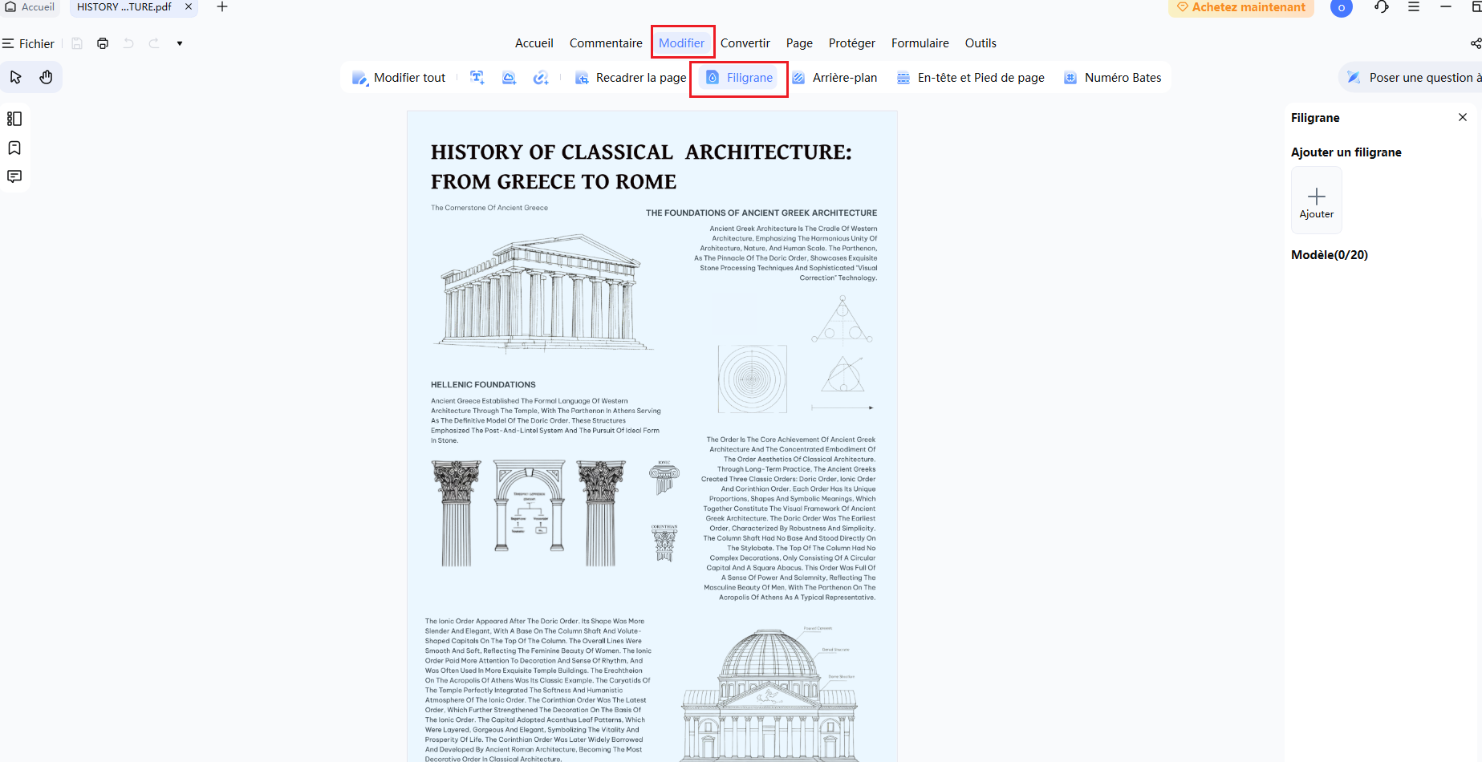Open the share icon
The image size is (1482, 762).
coord(1475,43)
